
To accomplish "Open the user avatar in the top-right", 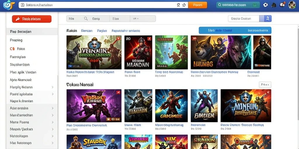I will click(292, 5).
